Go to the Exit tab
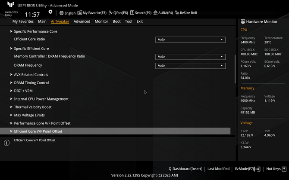289x180 pixels. pos(139,21)
